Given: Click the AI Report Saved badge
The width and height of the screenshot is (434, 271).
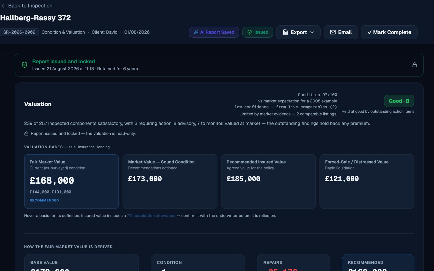Looking at the screenshot, I should tap(214, 32).
